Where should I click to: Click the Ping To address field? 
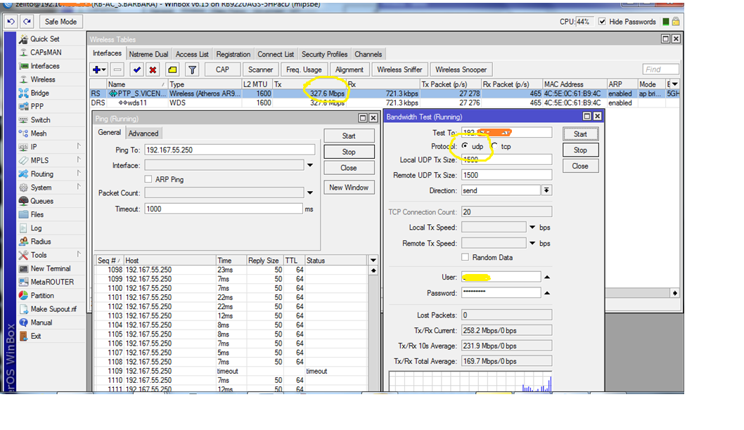coord(229,150)
